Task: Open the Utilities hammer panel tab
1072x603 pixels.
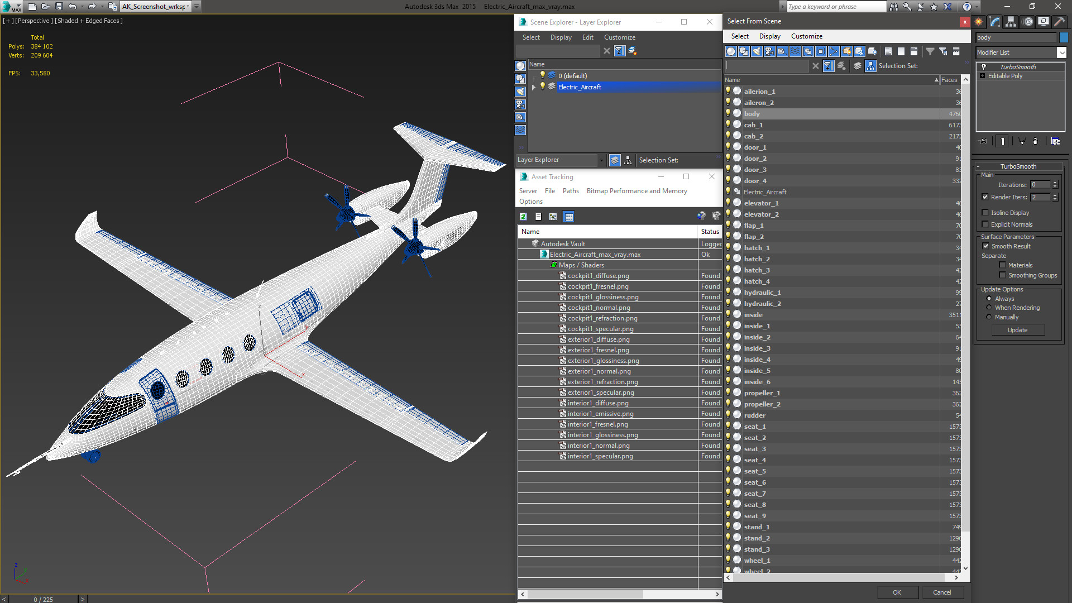Action: pos(1059,22)
